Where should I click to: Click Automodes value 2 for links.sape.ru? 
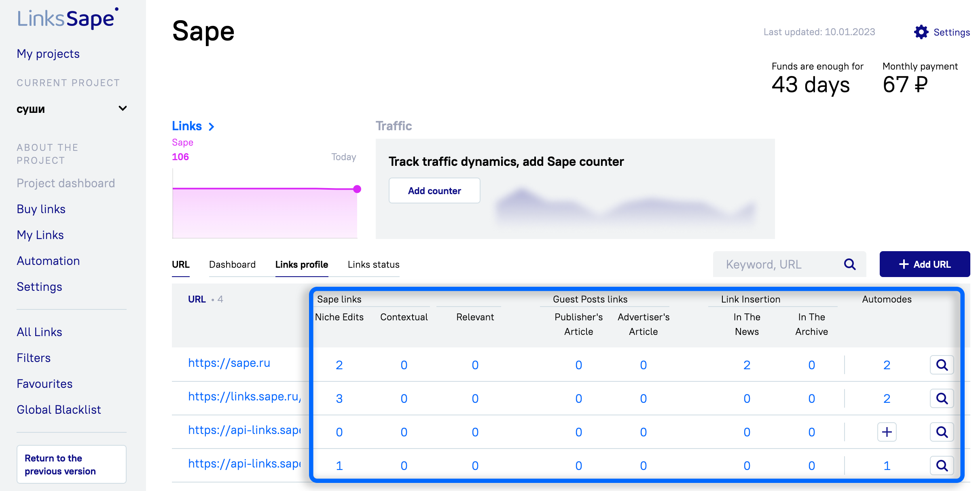(x=887, y=398)
